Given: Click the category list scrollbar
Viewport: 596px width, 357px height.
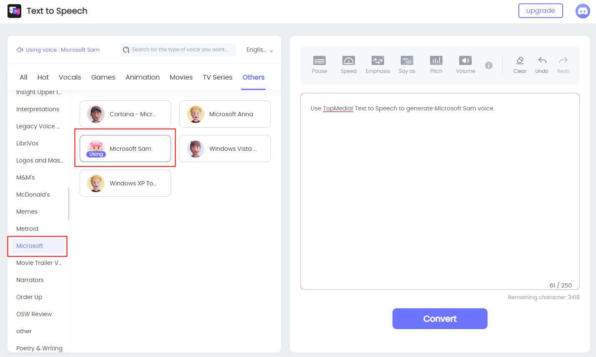Looking at the screenshot, I should point(68,204).
